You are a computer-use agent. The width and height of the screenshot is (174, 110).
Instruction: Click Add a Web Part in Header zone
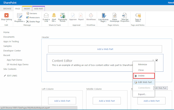(105, 49)
